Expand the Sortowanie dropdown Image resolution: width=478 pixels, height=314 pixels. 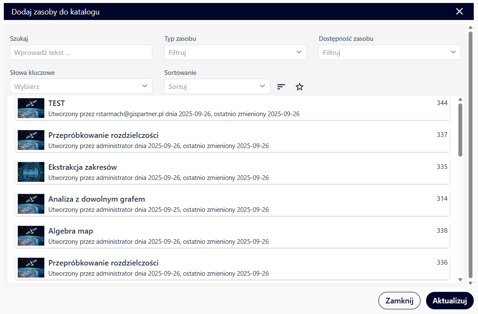click(x=217, y=86)
